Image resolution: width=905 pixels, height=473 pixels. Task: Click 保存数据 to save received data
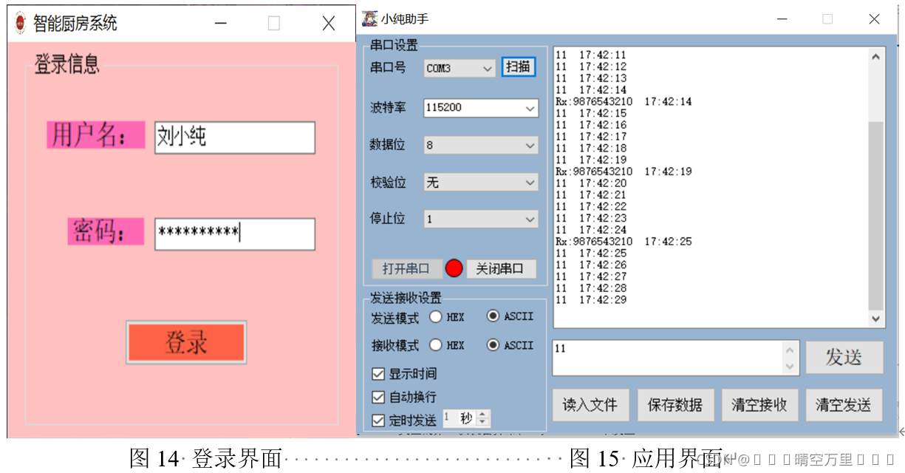click(675, 404)
